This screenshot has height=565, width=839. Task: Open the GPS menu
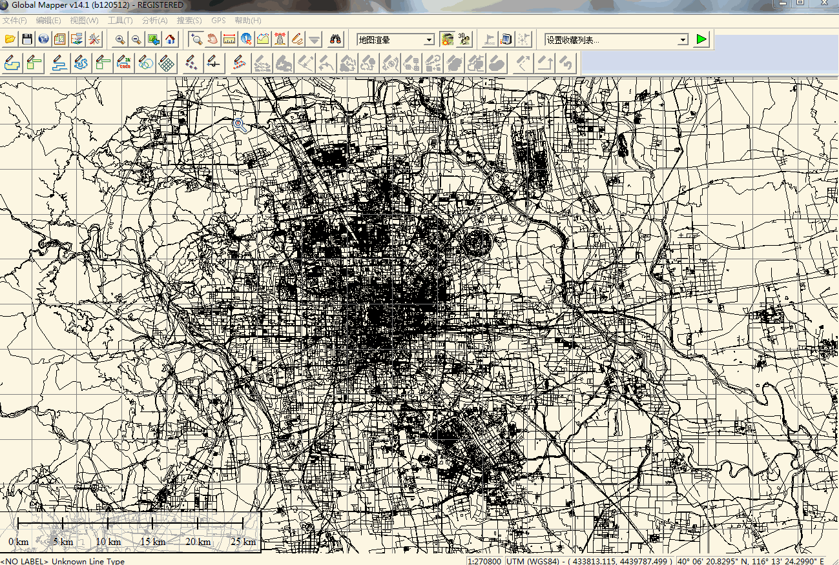(x=218, y=21)
